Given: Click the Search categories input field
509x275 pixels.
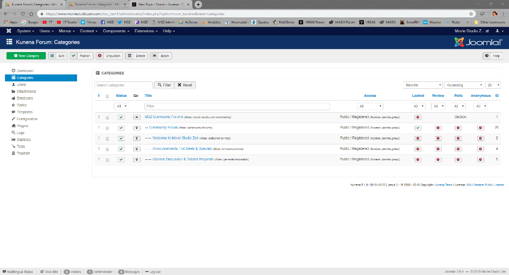Looking at the screenshot, I should point(124,85).
